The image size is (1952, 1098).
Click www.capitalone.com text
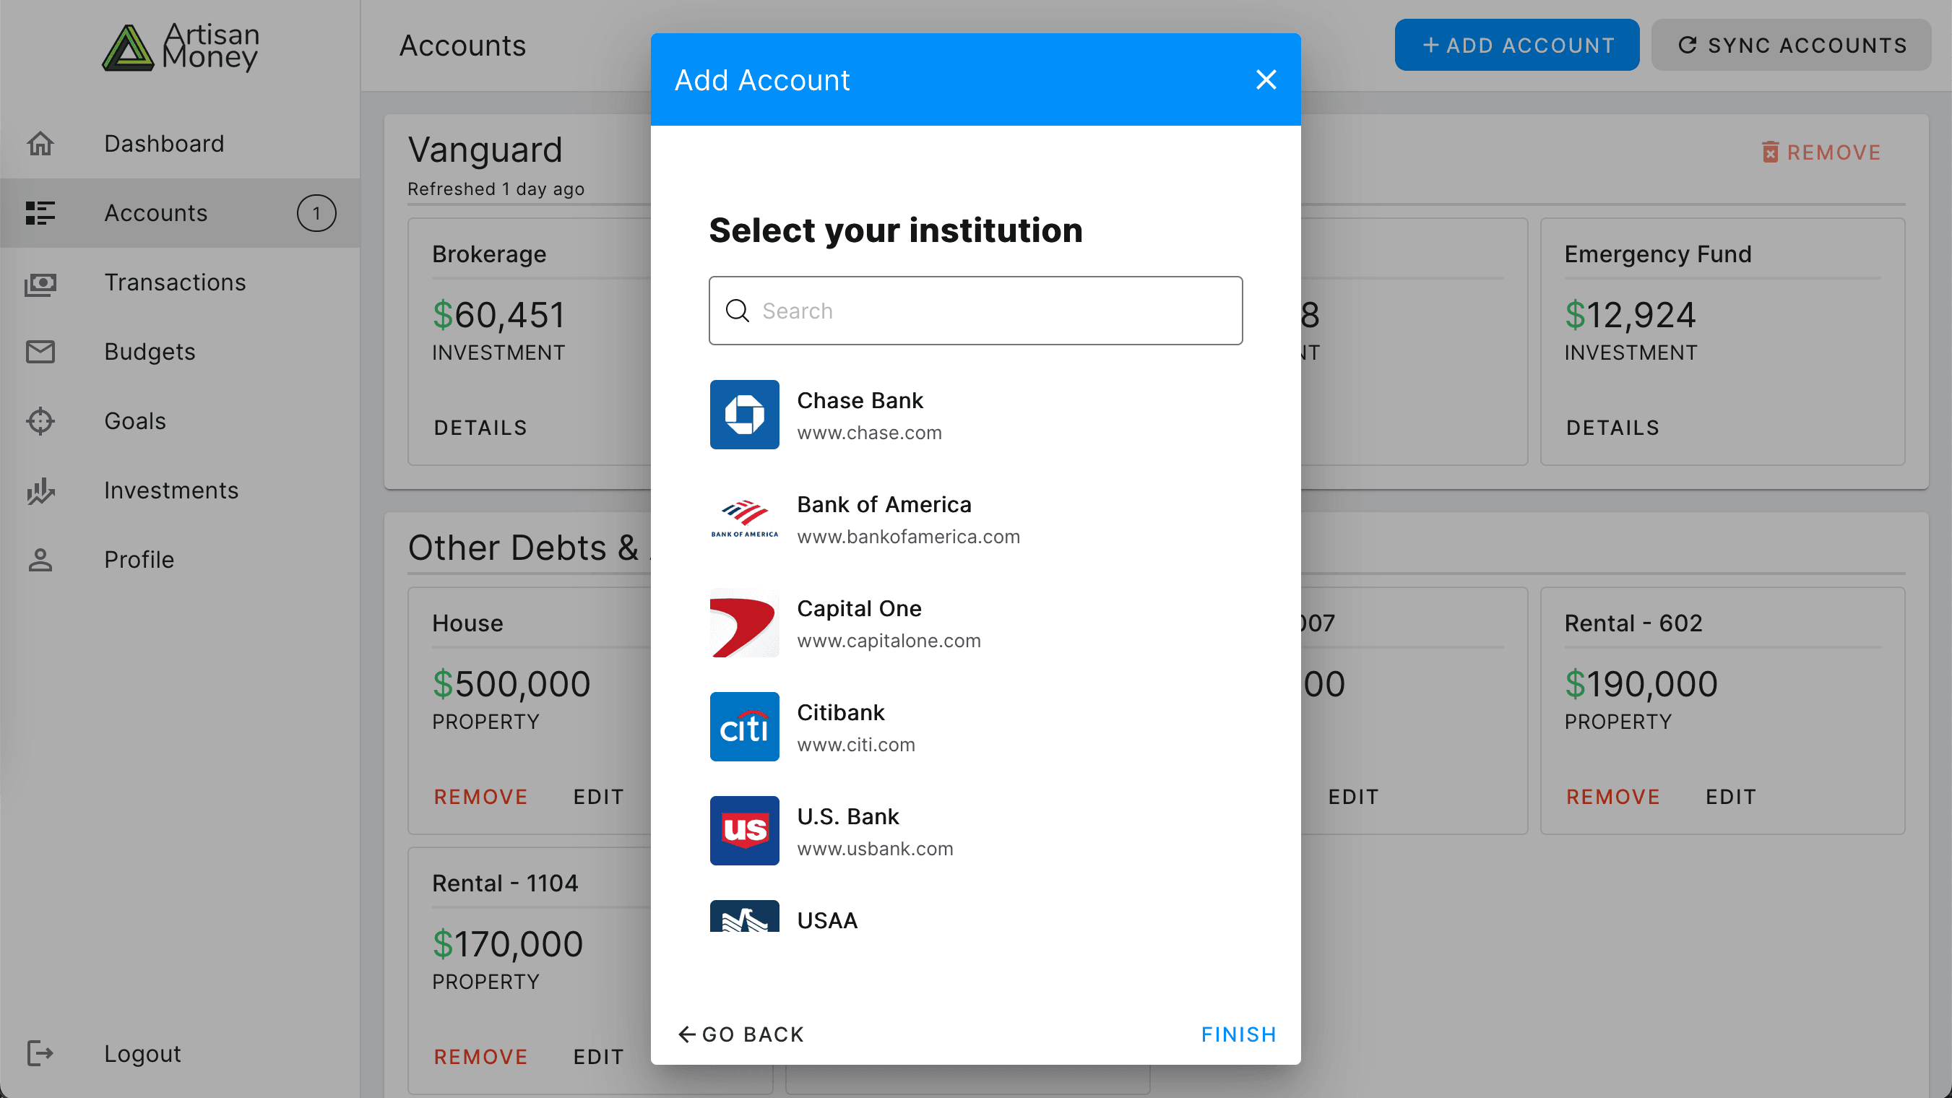click(x=889, y=640)
